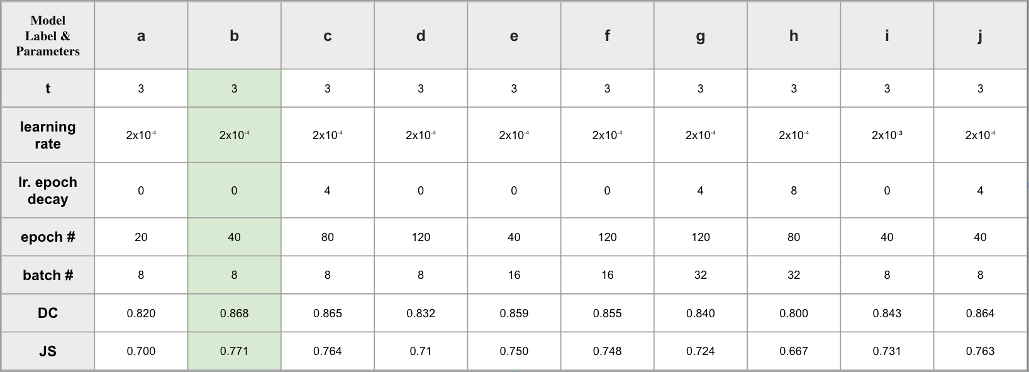
Task: Select the 'epoch #' row header
Action: point(48,237)
